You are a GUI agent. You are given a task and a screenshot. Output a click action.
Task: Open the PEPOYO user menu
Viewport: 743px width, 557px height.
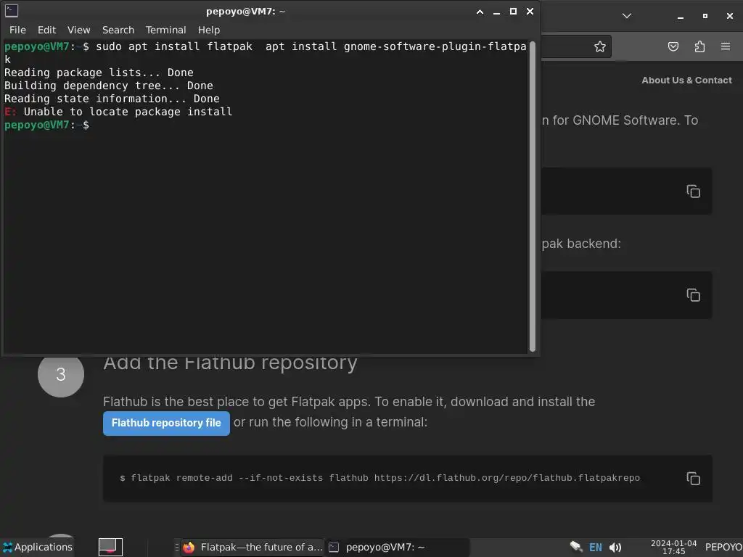point(723,547)
